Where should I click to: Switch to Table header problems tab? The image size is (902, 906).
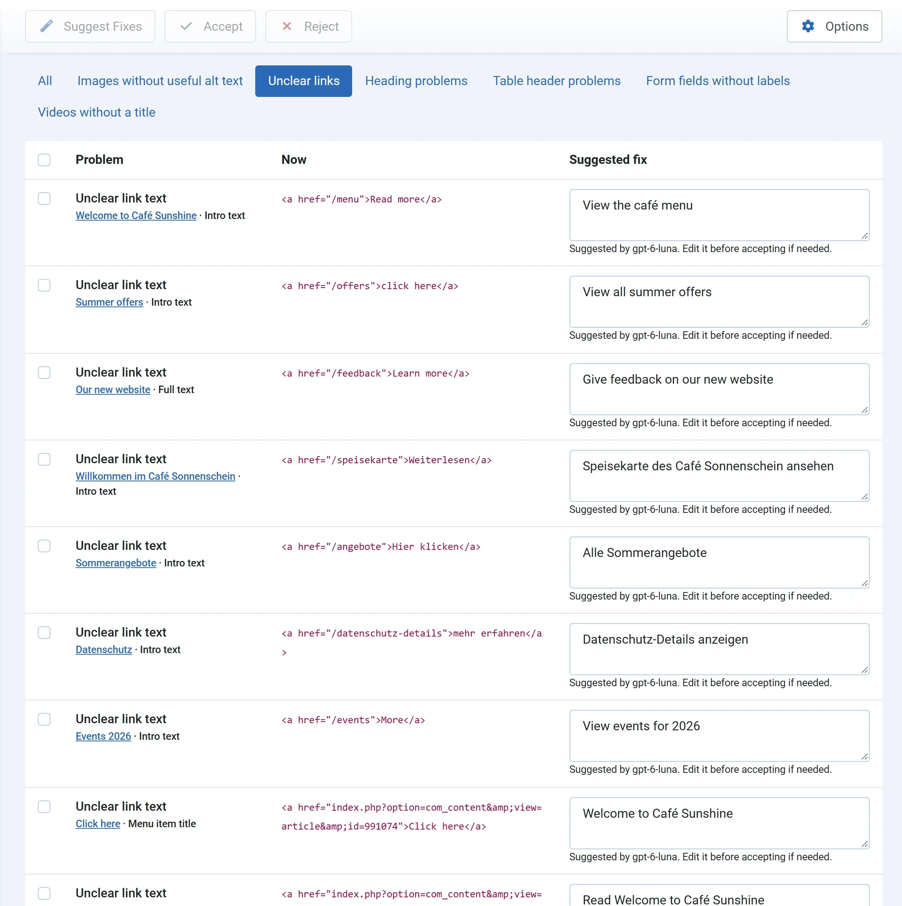coord(557,81)
